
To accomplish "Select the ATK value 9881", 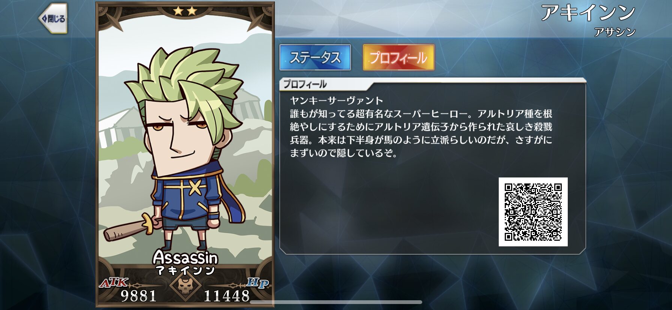I will pos(138,296).
